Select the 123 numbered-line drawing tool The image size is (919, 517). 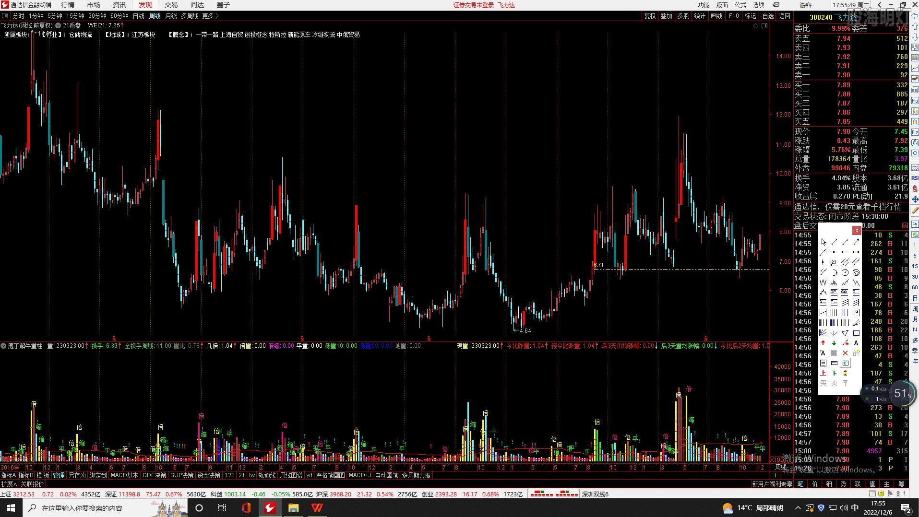point(834,262)
